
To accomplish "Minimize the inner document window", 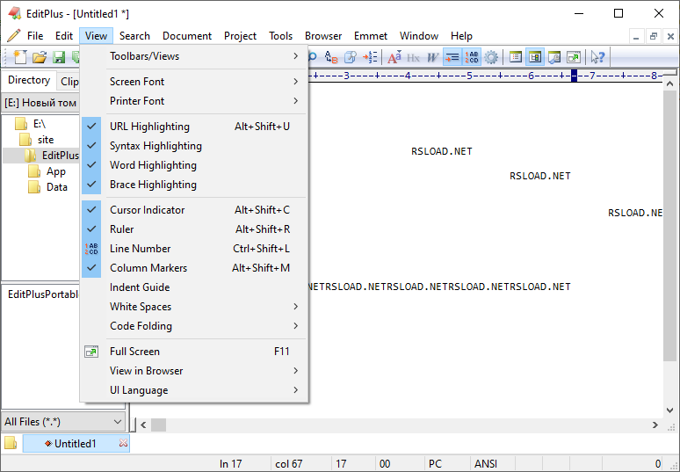I will [x=636, y=36].
